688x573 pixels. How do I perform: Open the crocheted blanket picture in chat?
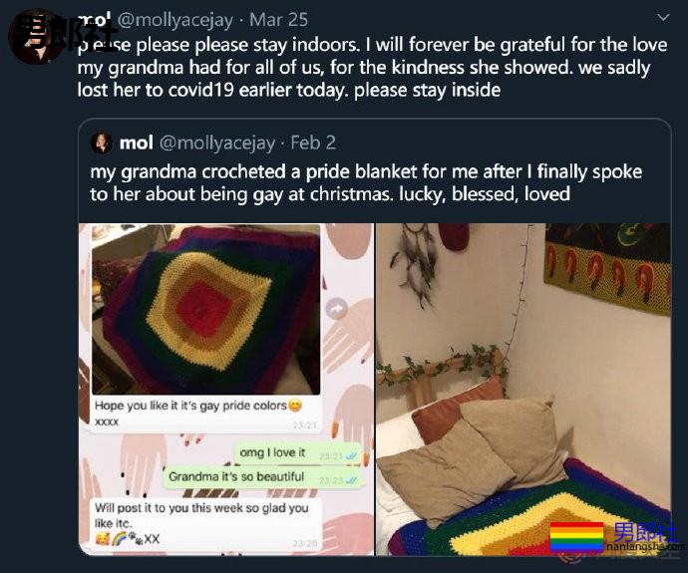click(206, 309)
